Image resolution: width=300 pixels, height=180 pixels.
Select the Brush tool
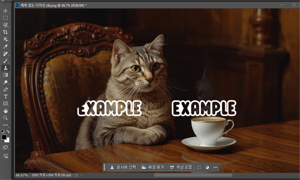(6, 61)
